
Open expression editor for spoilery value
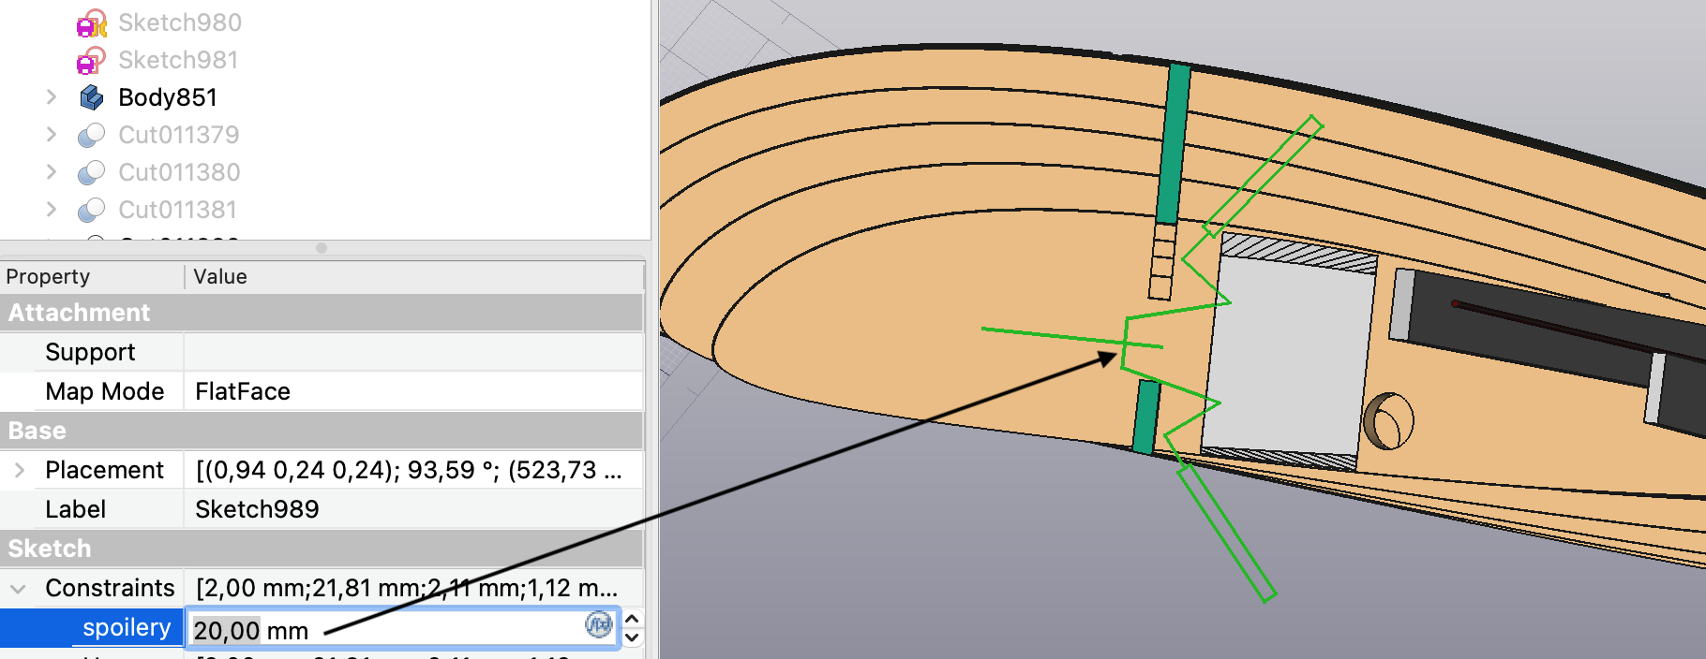coord(598,624)
